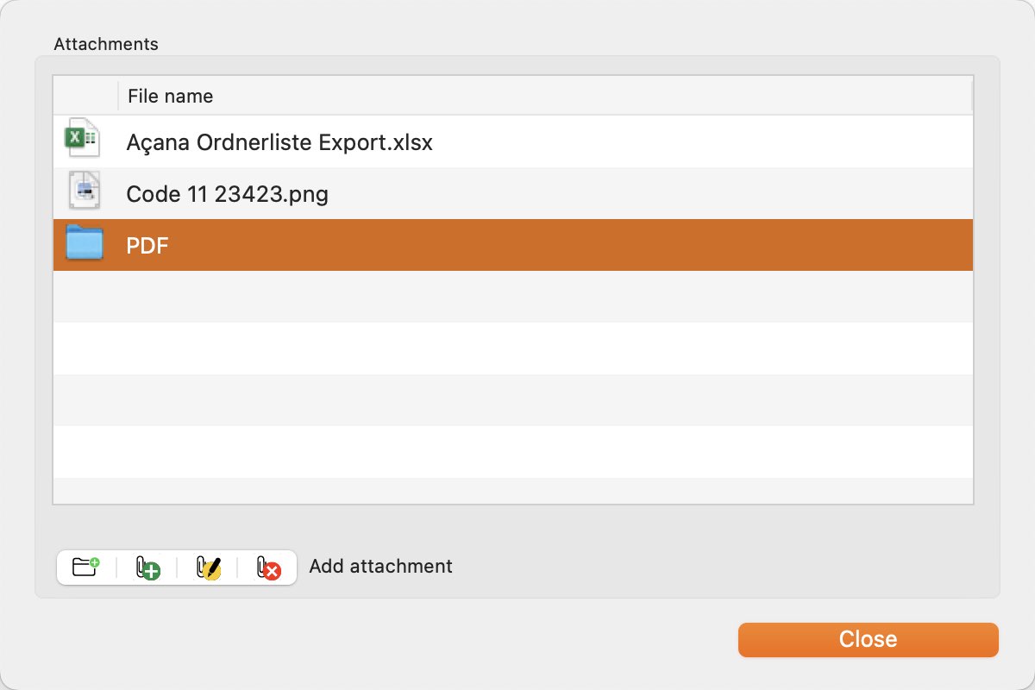The height and width of the screenshot is (690, 1035).
Task: Click the blue folder icon of PDF row
Action: click(x=85, y=243)
